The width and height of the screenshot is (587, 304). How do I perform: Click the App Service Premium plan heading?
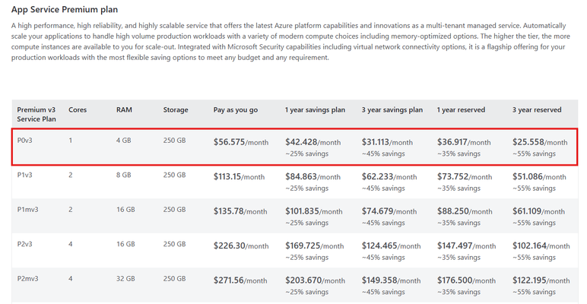pos(65,10)
